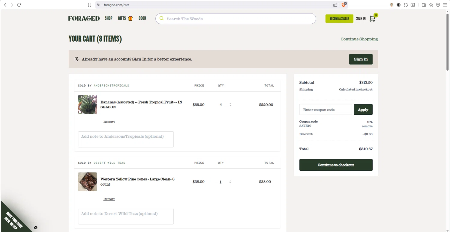
Task: Click the Discount value - $3.80
Action: (367, 134)
